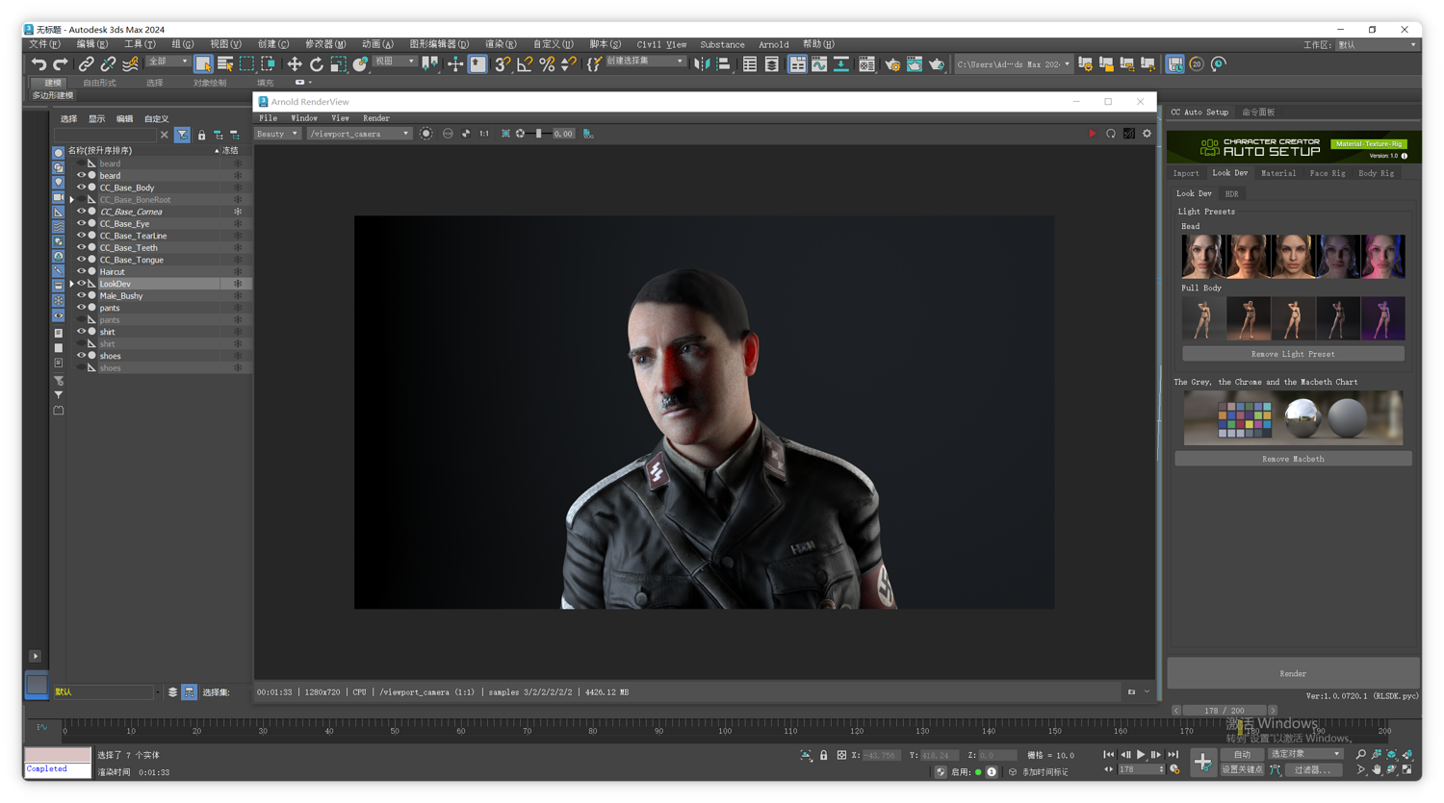Open Arnold RenderView settings gear
Viewport: 1444px width, 803px height.
pyautogui.click(x=1147, y=134)
